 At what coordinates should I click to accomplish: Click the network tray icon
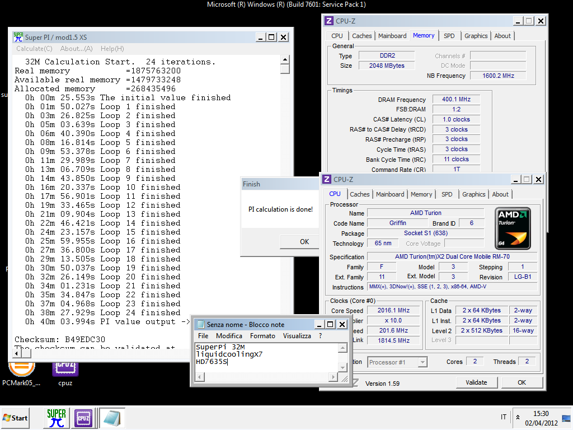[566, 418]
